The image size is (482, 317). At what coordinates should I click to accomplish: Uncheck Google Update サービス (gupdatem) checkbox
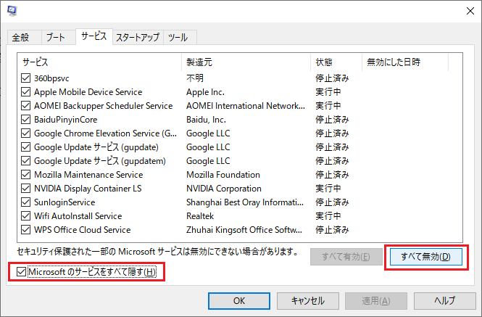[x=26, y=161]
